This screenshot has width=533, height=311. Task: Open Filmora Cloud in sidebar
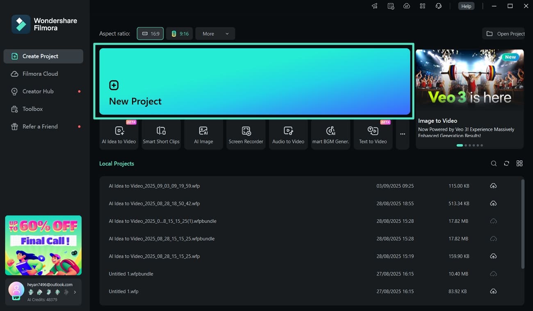pos(43,74)
